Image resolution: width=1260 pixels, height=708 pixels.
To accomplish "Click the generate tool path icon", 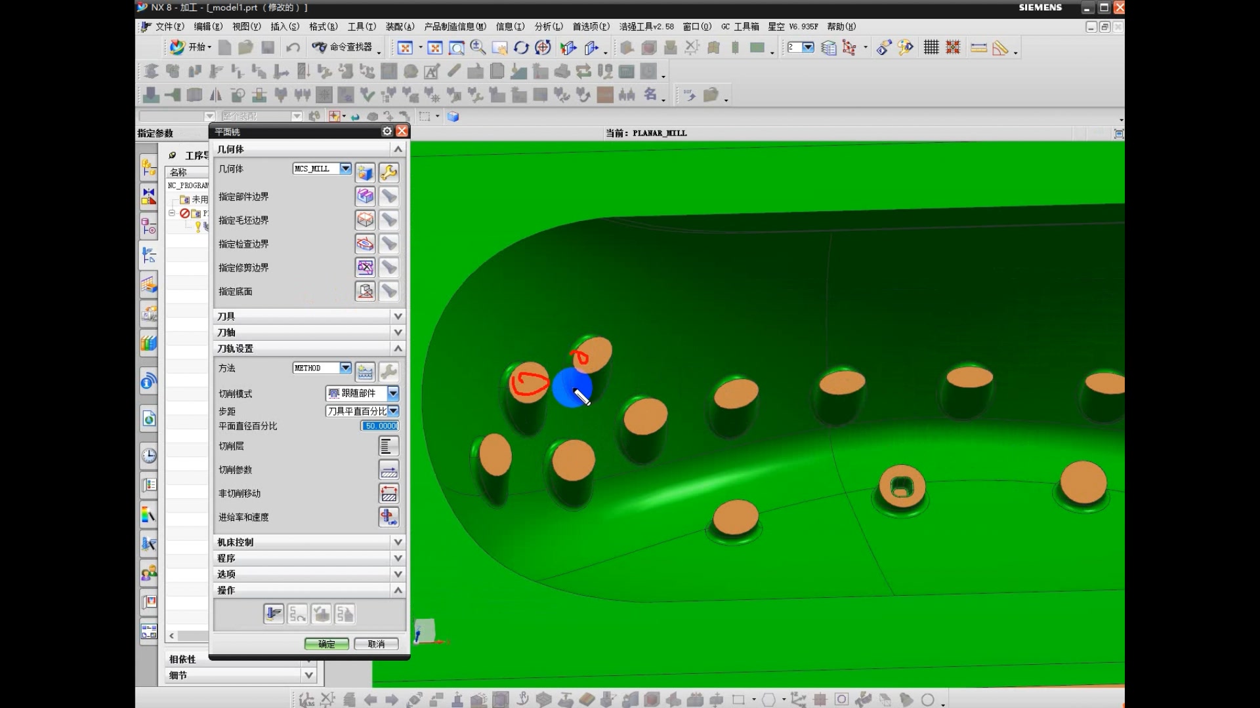I will [274, 614].
